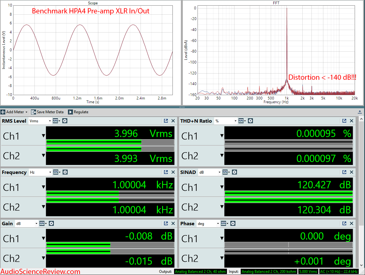Expand Ch1 arrow in RMS Level meter
The image size is (365, 275).
[43, 136]
